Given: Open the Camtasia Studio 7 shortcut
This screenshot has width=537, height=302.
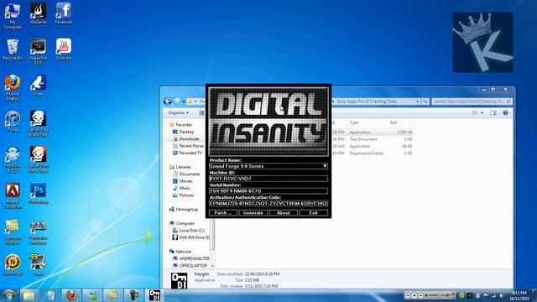Looking at the screenshot, I should pyautogui.click(x=13, y=232).
